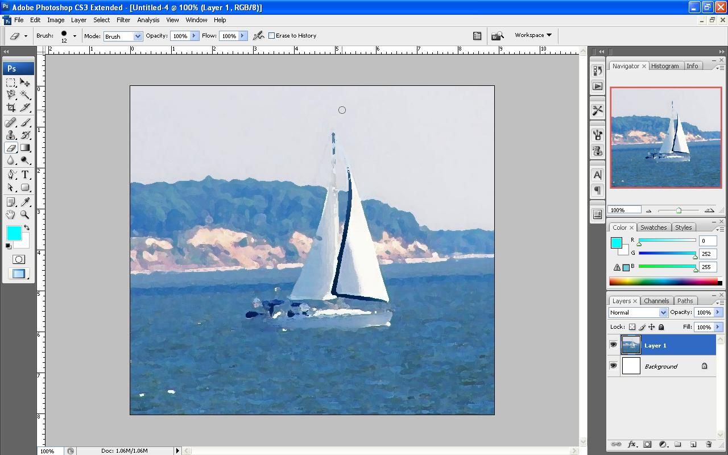Enable the Erase to History checkbox

pyautogui.click(x=271, y=35)
